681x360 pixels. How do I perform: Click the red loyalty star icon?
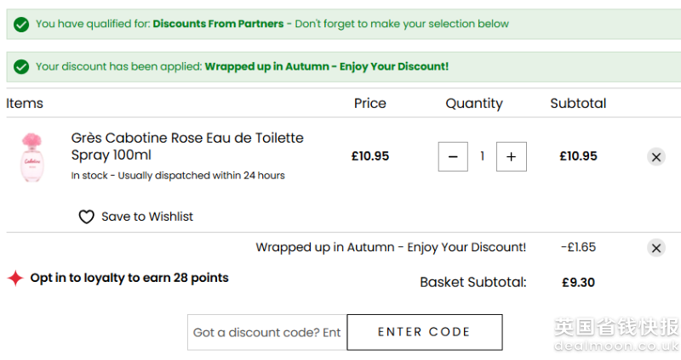(15, 278)
